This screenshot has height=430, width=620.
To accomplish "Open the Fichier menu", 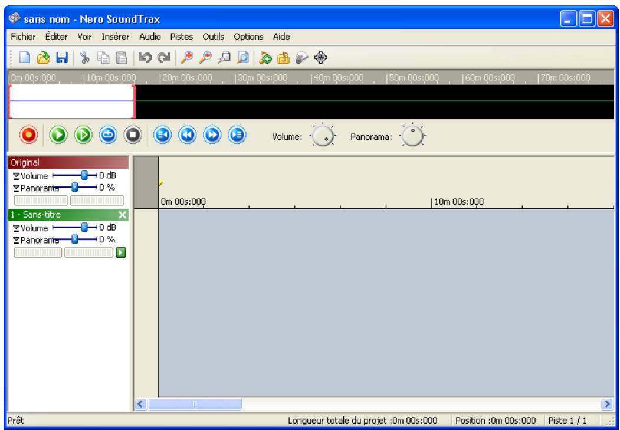I will point(24,37).
